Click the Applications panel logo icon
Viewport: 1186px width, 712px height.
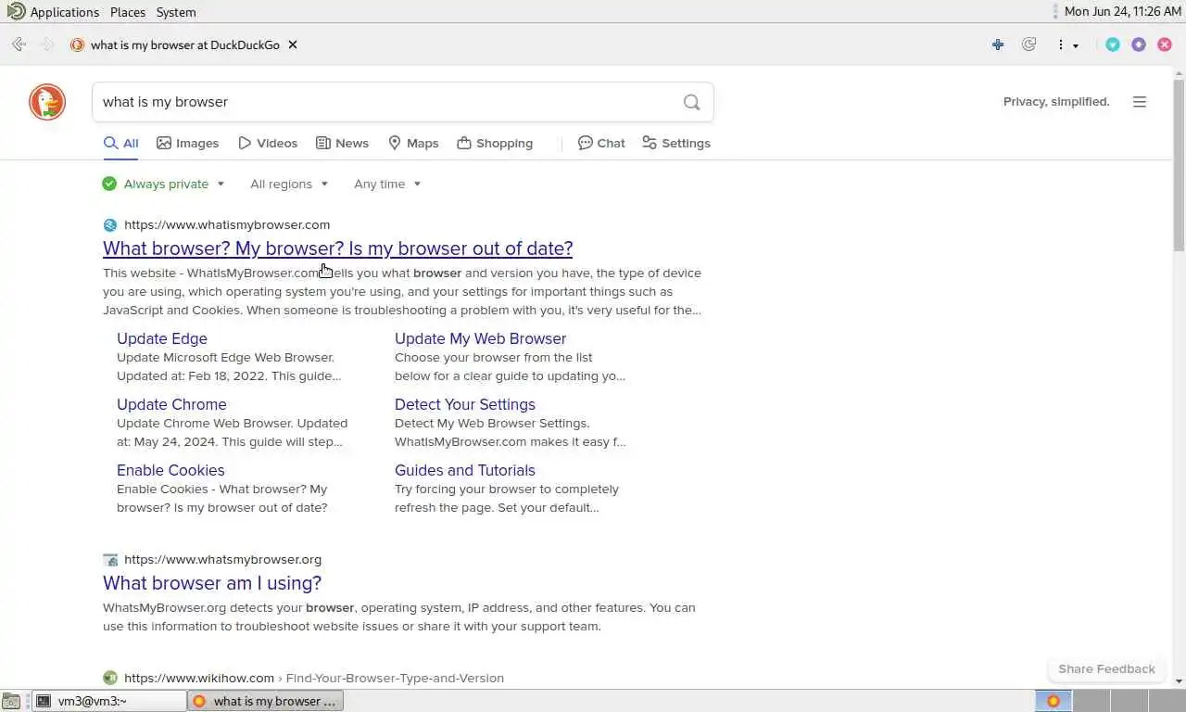tap(16, 11)
